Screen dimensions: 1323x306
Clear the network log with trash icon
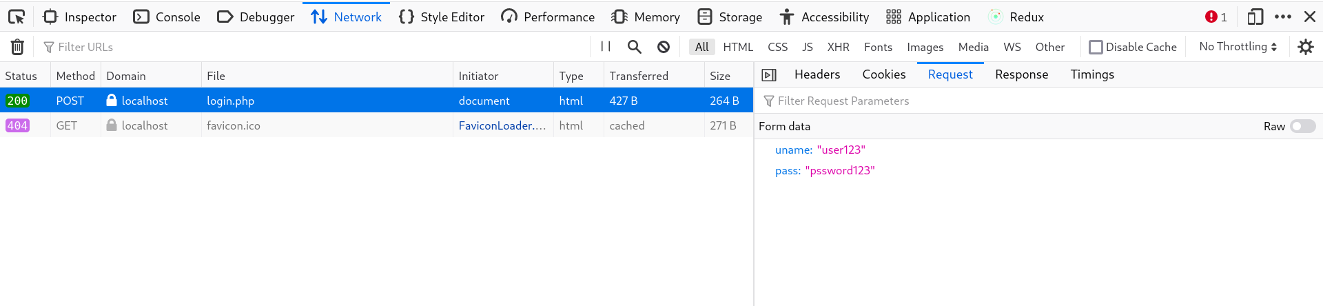pyautogui.click(x=17, y=47)
